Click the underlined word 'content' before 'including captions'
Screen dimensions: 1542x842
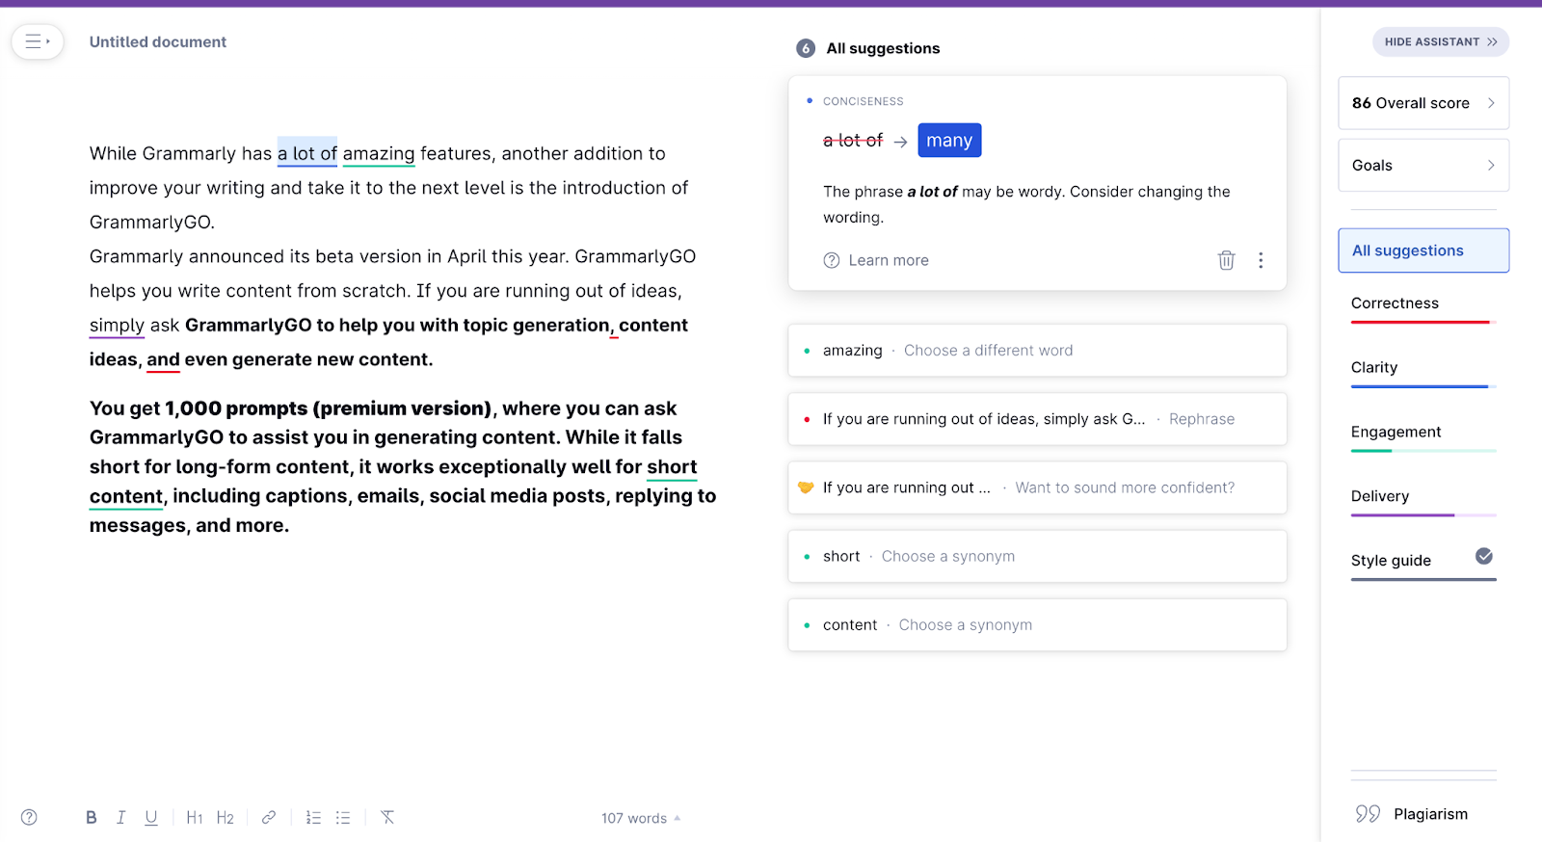point(126,496)
